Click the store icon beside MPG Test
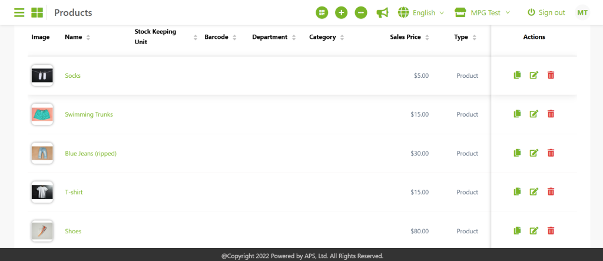The height and width of the screenshot is (261, 603). (460, 13)
